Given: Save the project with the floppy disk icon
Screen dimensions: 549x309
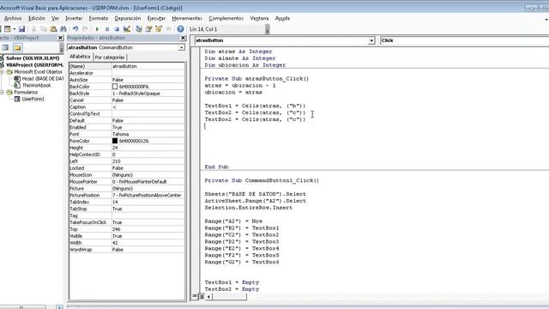Looking at the screenshot, I should 21,29.
